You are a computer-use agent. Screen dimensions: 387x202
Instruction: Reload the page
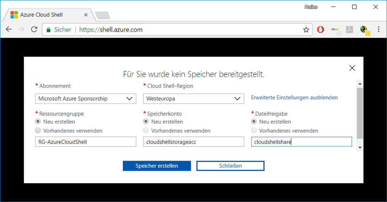(x=34, y=29)
